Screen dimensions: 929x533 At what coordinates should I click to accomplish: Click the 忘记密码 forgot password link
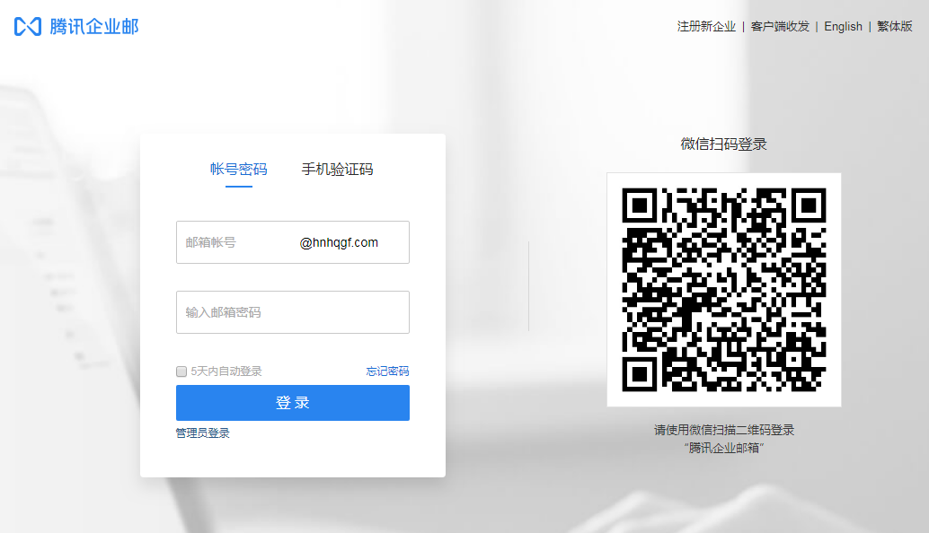[385, 370]
